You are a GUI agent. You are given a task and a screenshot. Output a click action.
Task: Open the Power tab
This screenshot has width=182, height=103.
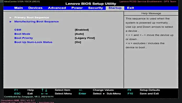click(77, 8)
